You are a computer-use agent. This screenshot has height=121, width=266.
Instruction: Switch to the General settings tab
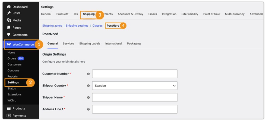point(46,14)
